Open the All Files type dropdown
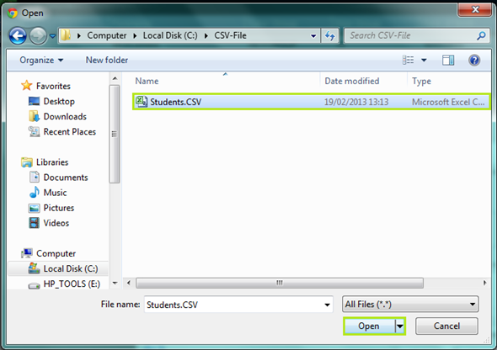The image size is (497, 350). (410, 305)
